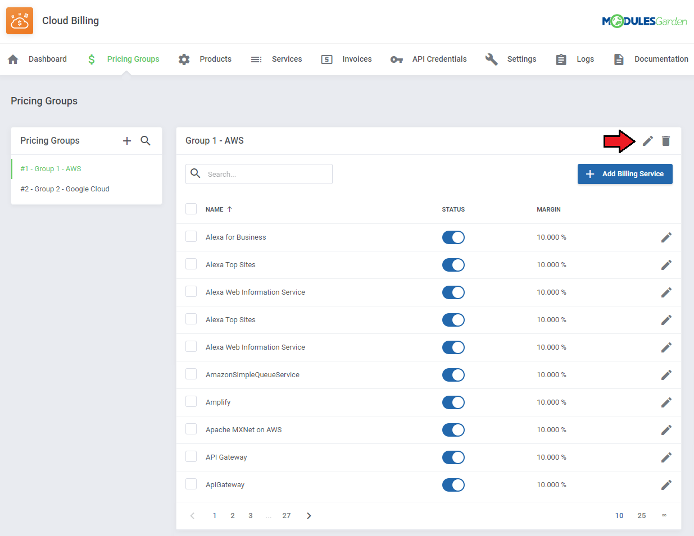Show 25 entries per page
This screenshot has width=694, height=536.
click(642, 516)
